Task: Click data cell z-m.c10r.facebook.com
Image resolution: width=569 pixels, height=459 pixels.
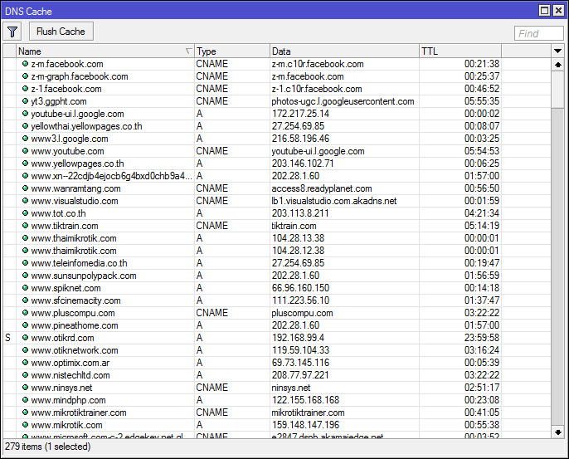Action: click(x=318, y=64)
